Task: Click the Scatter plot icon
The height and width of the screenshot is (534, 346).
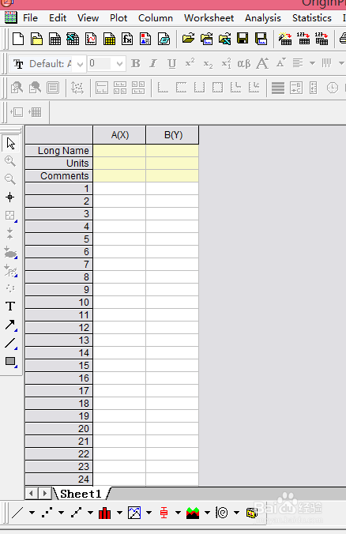Action: 47,513
